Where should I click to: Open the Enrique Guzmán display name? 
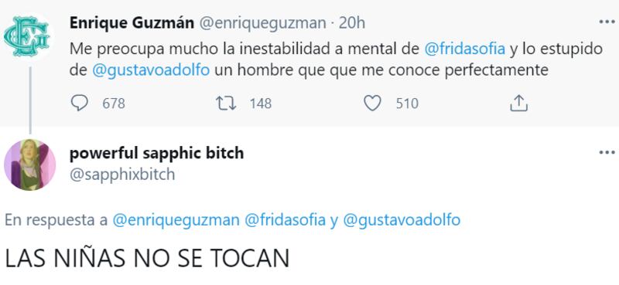(132, 23)
